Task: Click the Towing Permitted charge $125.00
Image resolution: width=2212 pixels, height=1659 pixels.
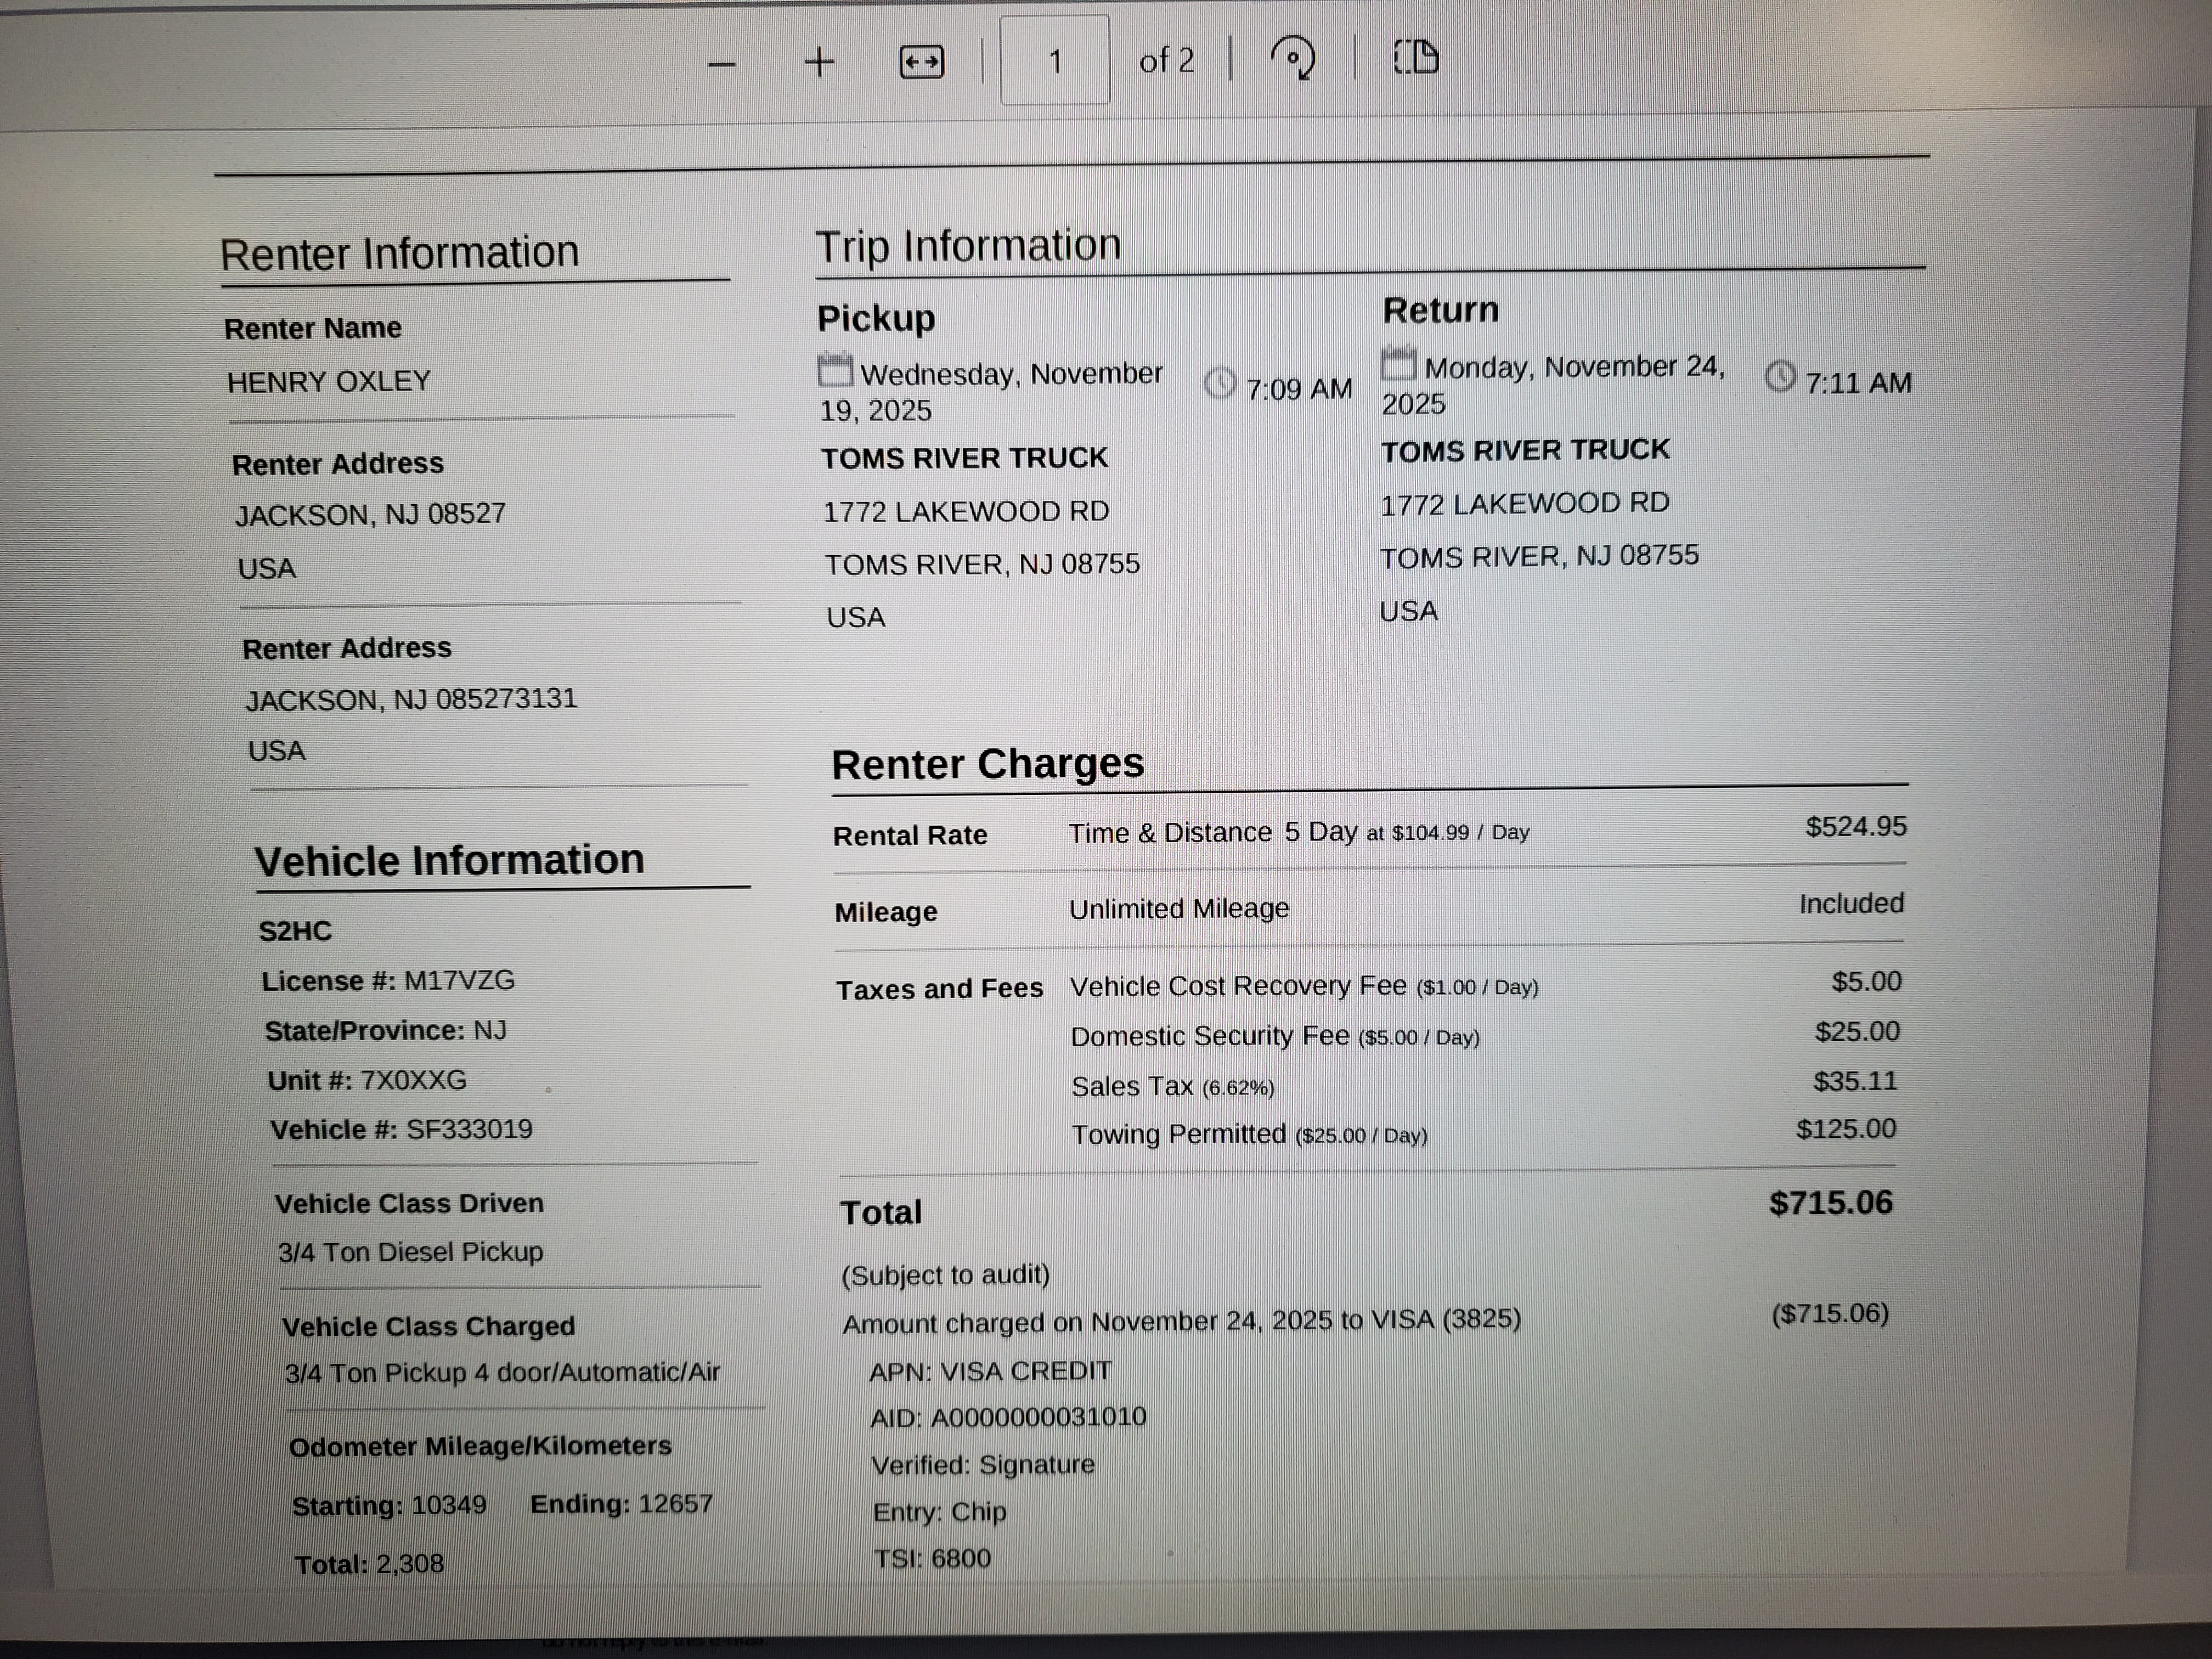Action: (x=1845, y=1129)
